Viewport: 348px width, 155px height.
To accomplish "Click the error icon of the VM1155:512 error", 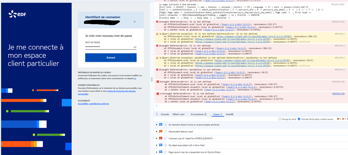I will [x=157, y=22].
